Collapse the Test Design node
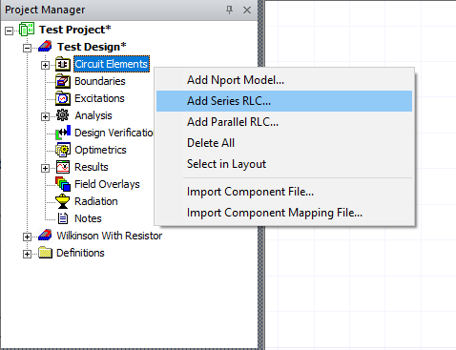The image size is (456, 350). (x=27, y=48)
